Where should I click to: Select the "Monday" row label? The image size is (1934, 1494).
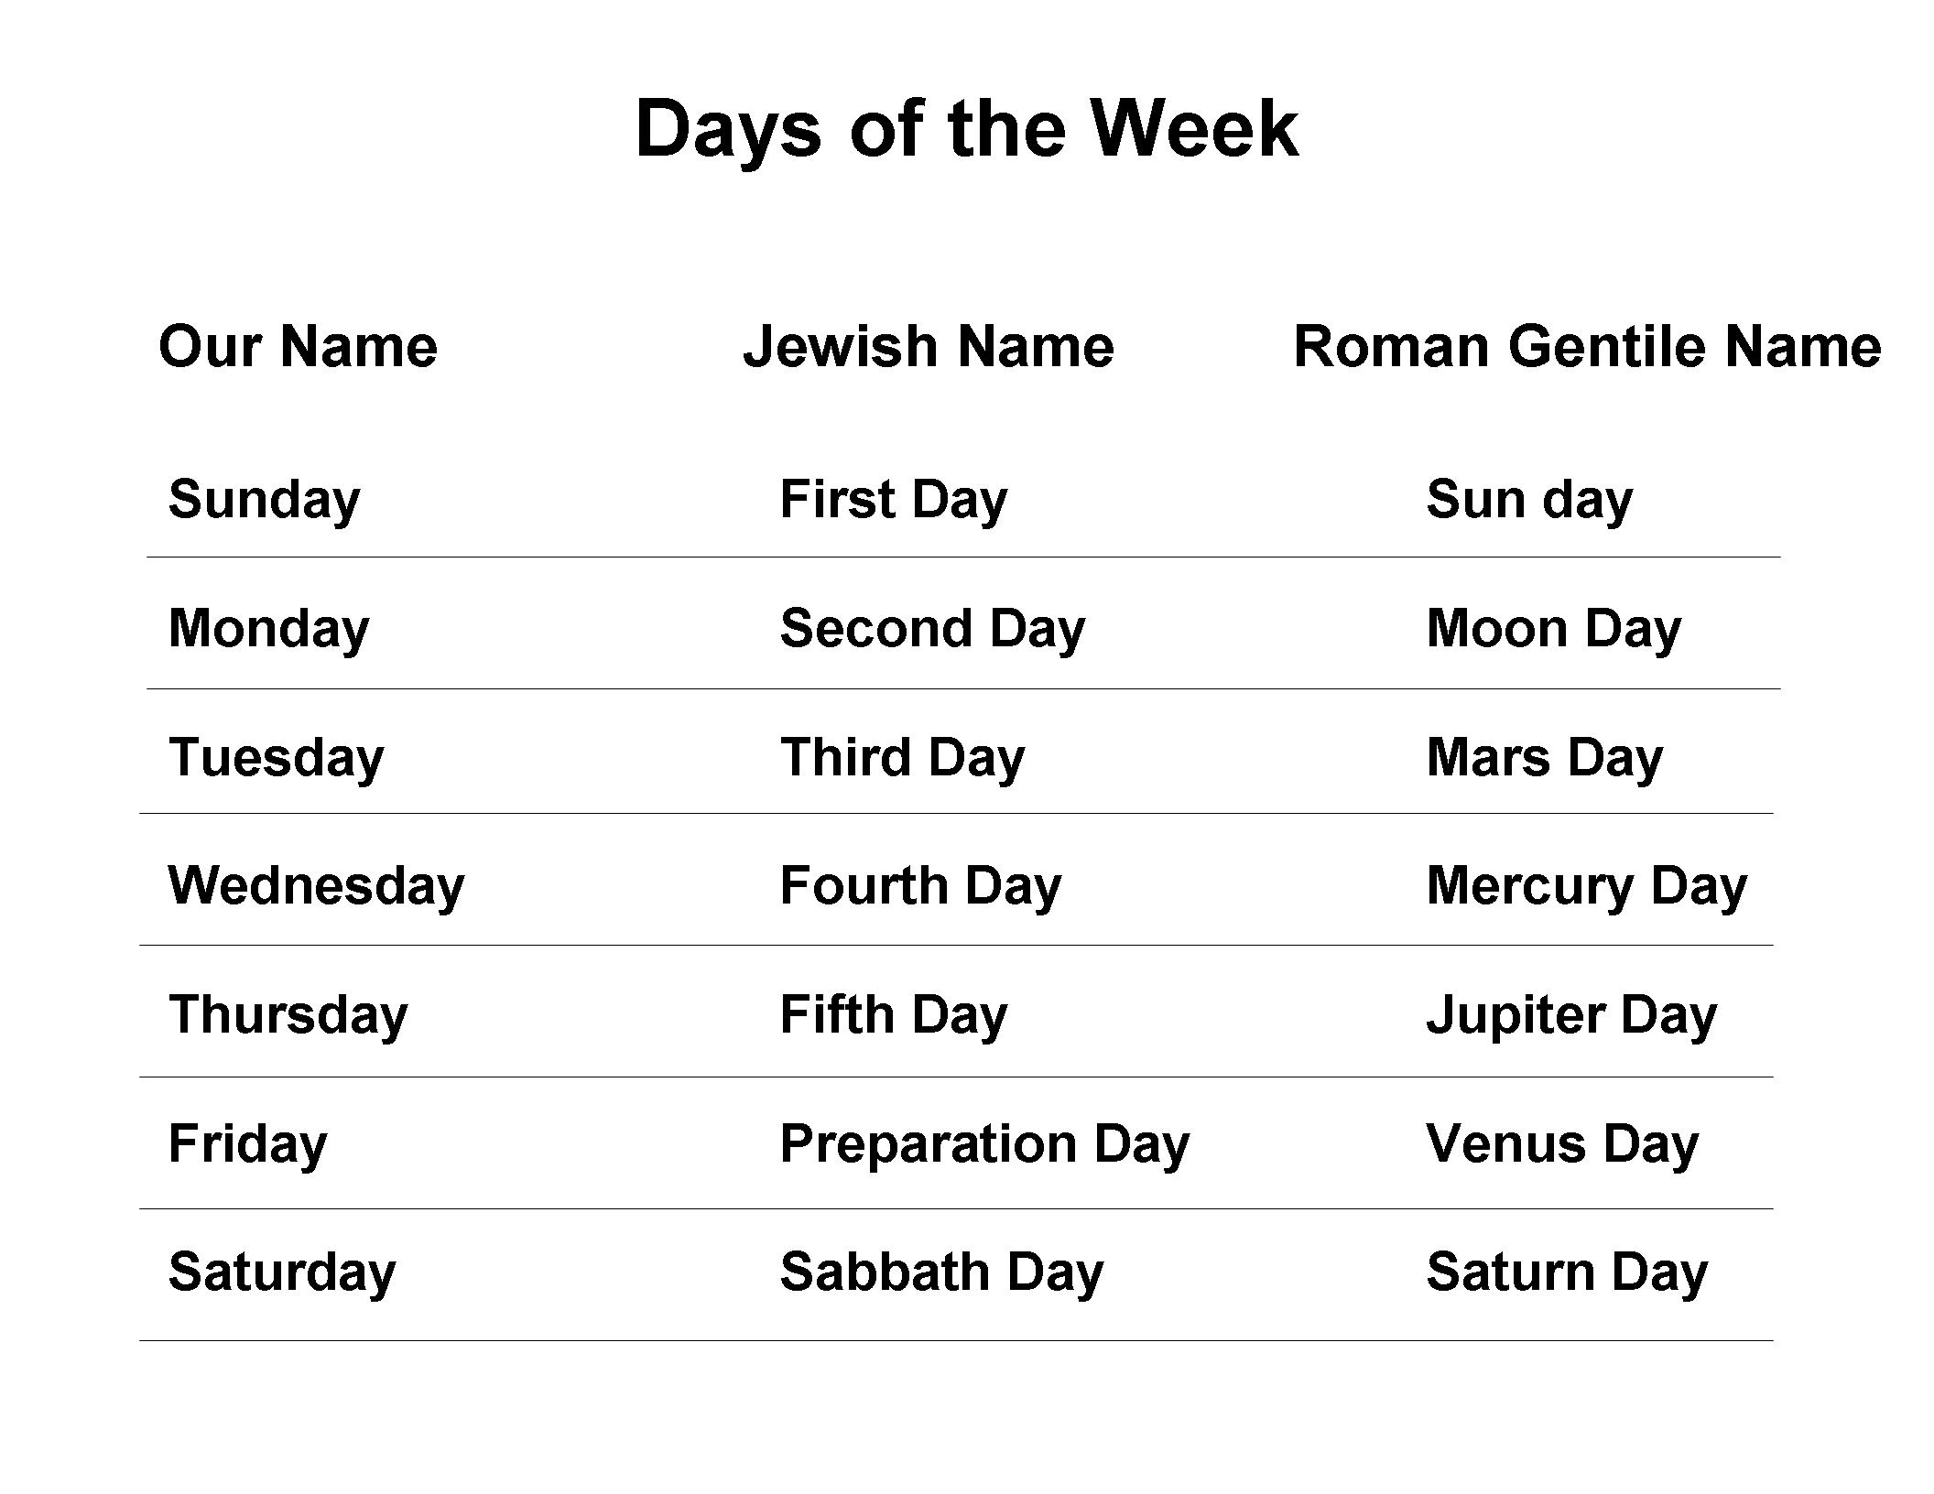click(268, 629)
